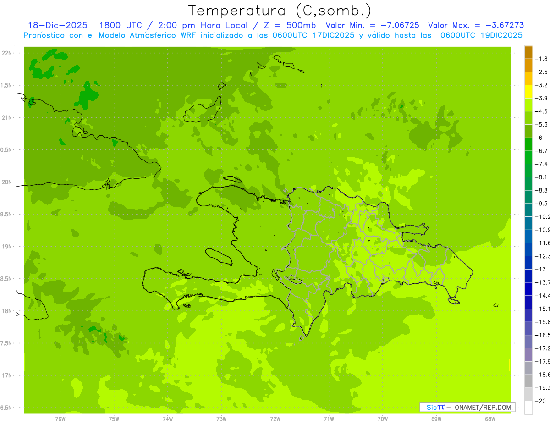Click the '73W' longitude axis label
Screen dimensions: 550x425
coord(221,419)
